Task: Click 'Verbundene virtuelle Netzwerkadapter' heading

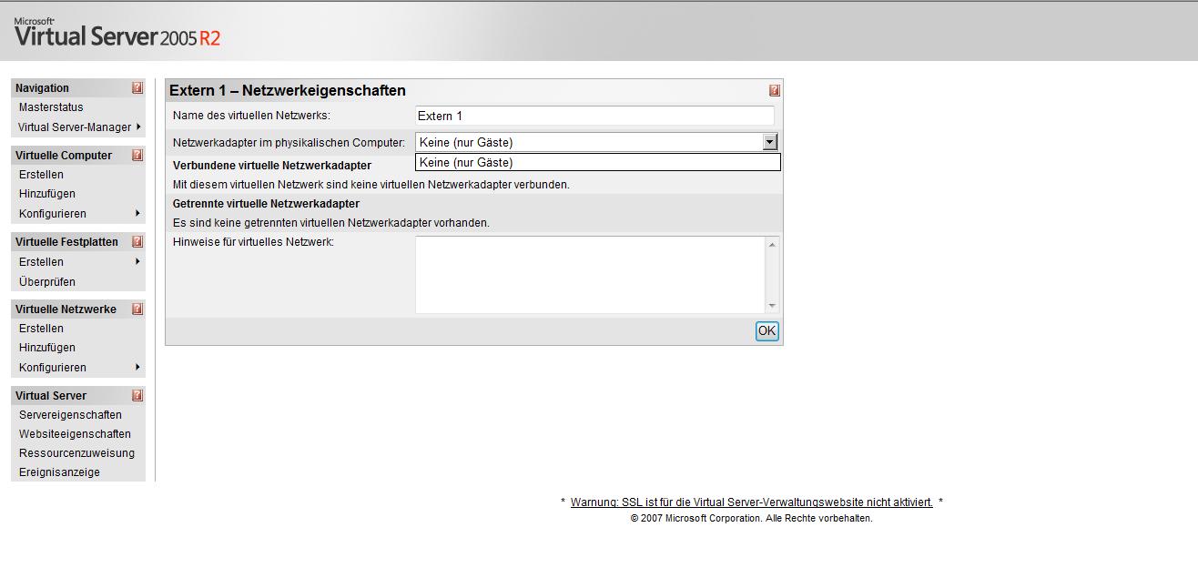Action: (x=272, y=166)
